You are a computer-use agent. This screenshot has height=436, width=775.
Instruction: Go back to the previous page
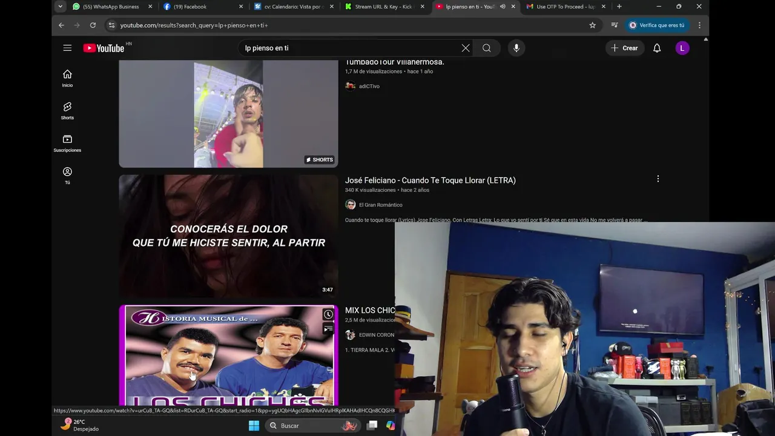click(61, 25)
